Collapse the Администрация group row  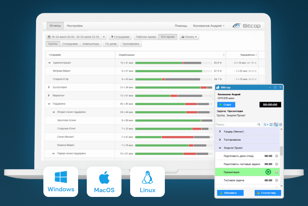(49, 63)
